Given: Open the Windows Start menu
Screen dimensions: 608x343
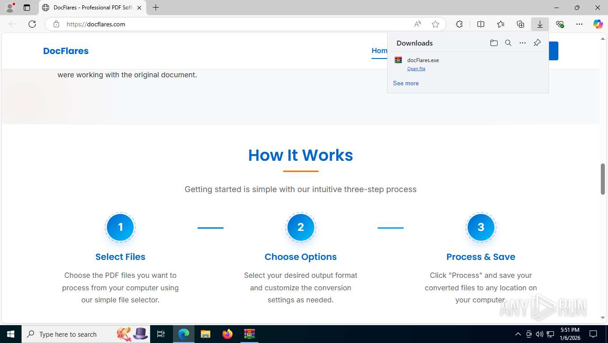Looking at the screenshot, I should click(x=11, y=334).
